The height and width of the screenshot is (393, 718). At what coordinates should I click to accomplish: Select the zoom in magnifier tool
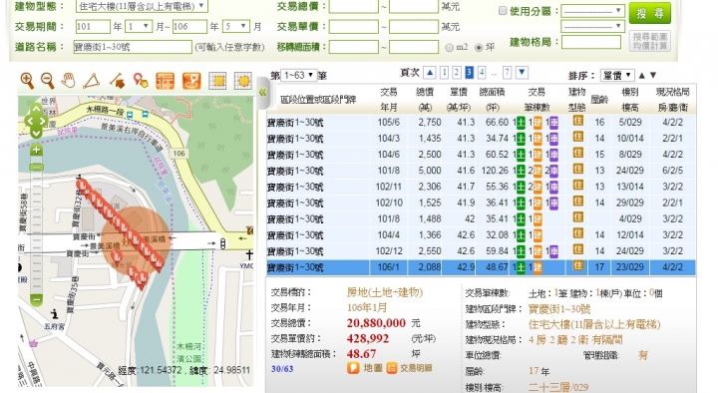(x=27, y=81)
